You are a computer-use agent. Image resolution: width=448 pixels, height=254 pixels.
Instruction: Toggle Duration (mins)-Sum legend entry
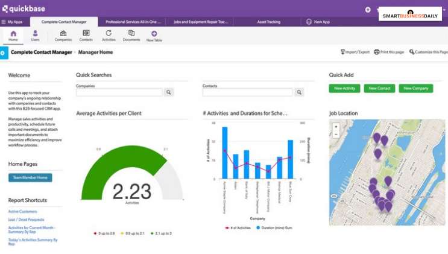click(274, 227)
